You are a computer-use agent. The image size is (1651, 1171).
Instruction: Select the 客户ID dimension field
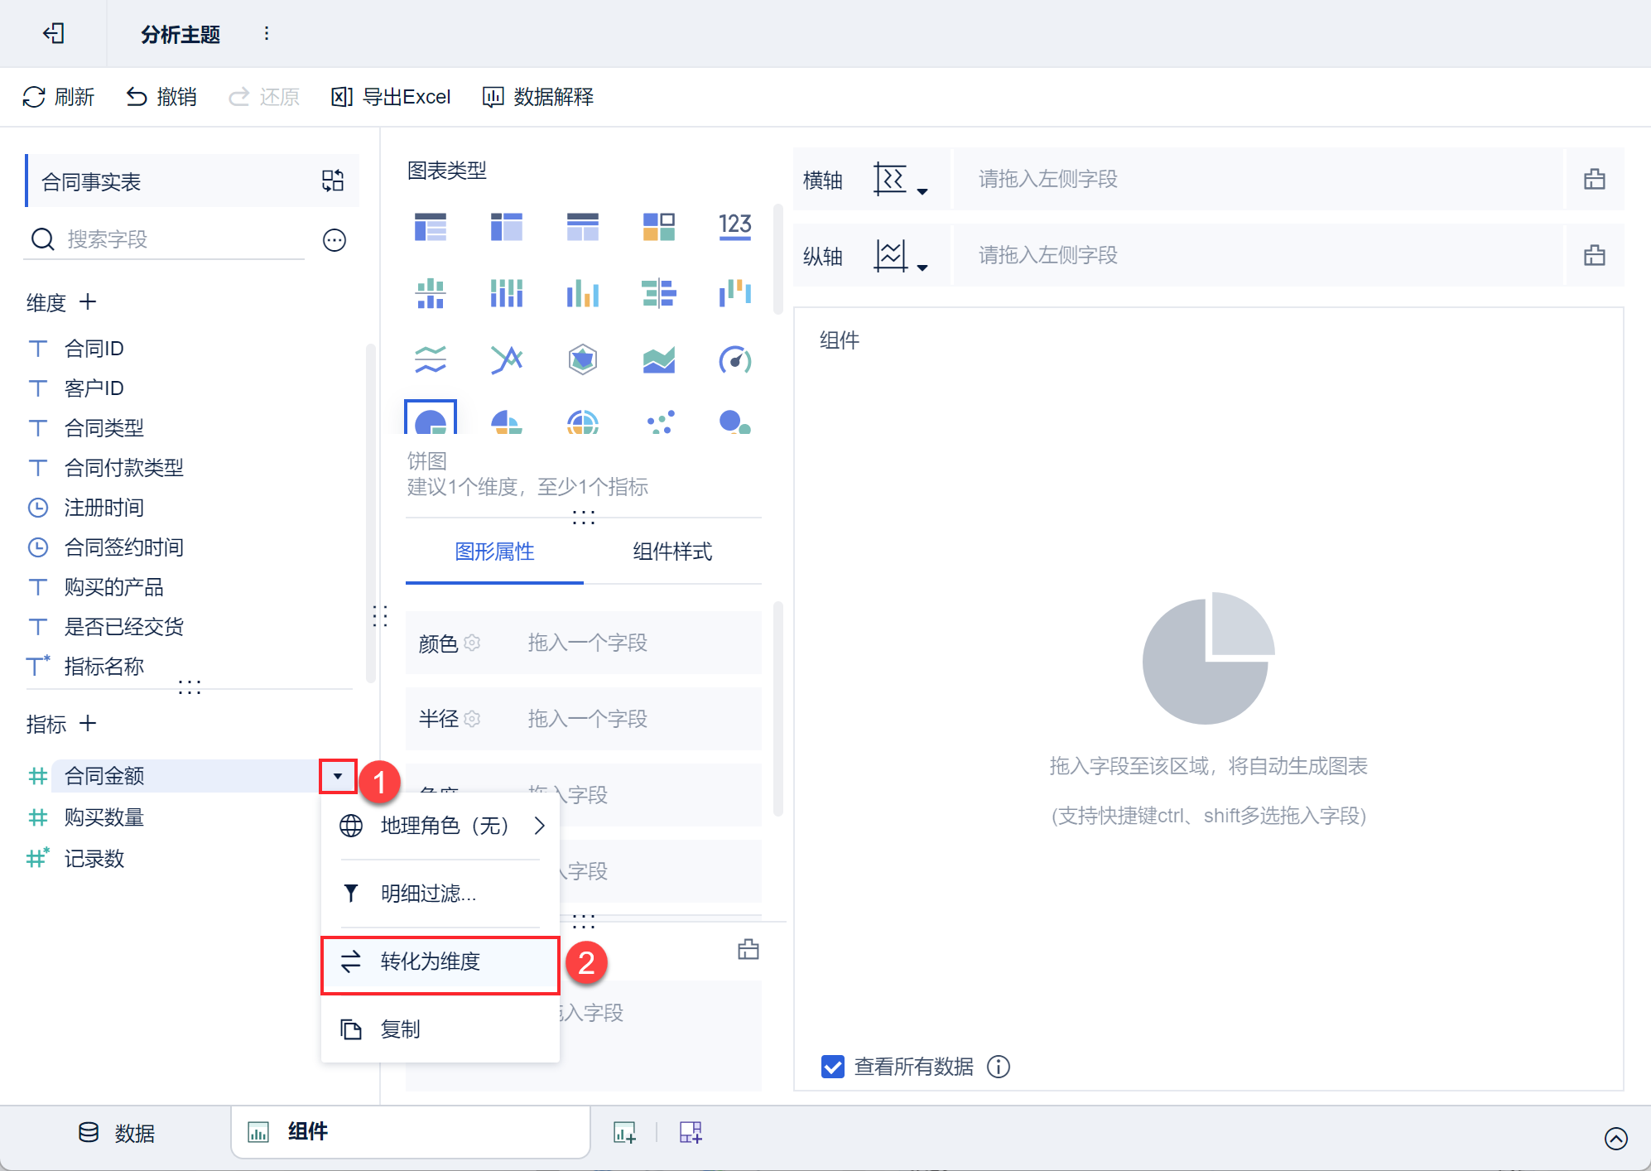(94, 388)
